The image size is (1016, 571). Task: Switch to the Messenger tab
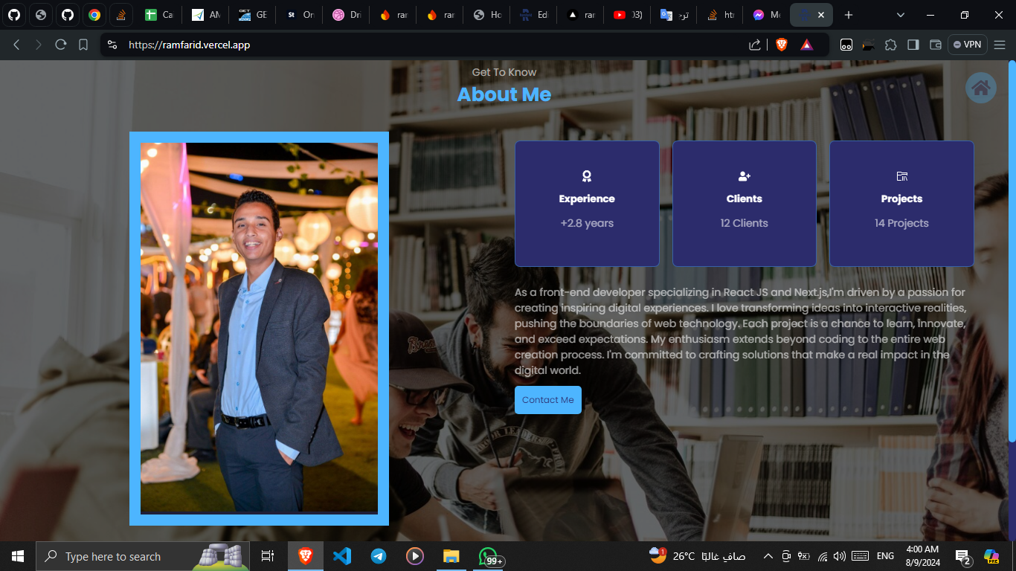click(766, 15)
